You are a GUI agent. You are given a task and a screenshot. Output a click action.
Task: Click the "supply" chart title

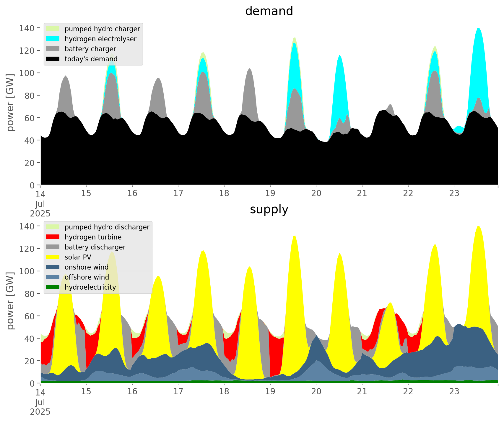pos(269,209)
